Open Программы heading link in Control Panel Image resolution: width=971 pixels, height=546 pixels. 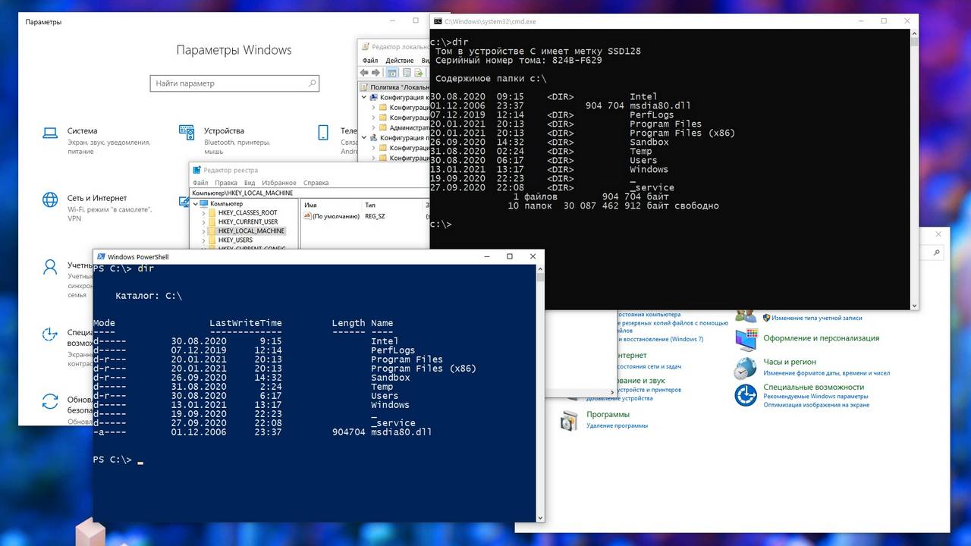coord(608,415)
